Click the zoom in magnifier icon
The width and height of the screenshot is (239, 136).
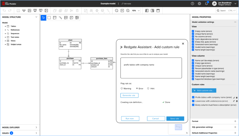(x=128, y=10)
